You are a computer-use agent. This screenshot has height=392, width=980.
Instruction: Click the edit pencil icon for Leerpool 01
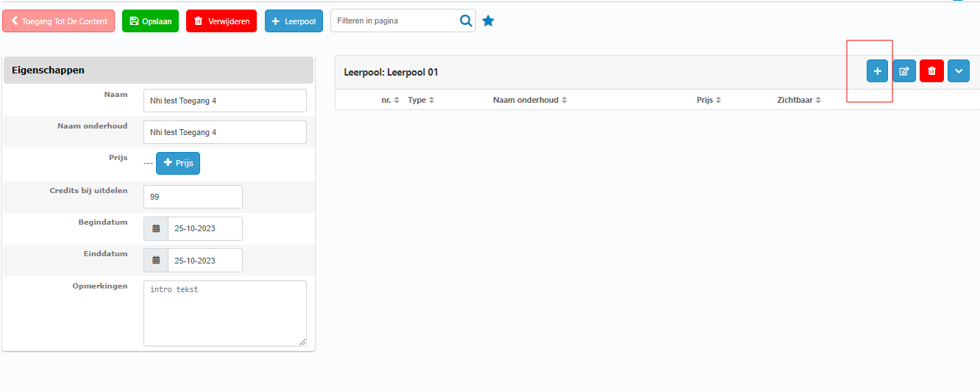pyautogui.click(x=904, y=71)
